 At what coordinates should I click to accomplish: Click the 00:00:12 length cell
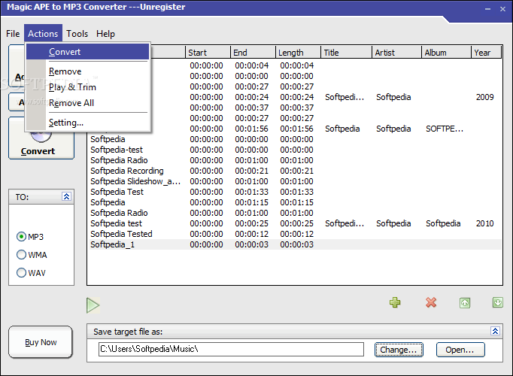point(296,234)
